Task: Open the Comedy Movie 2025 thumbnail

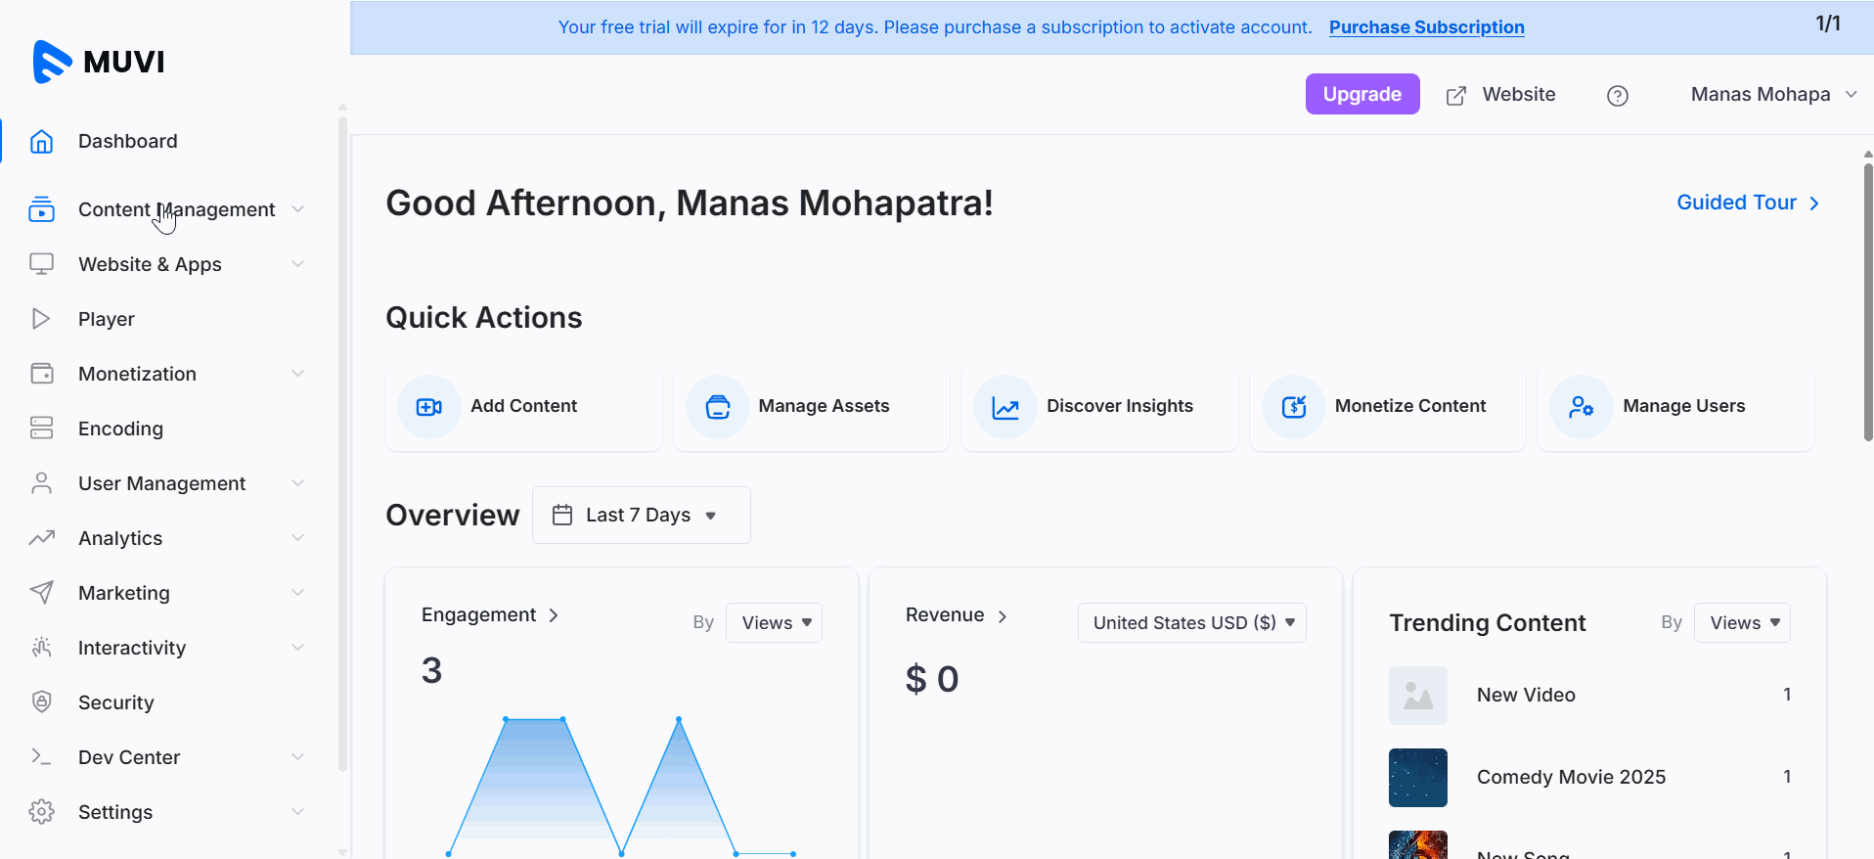Action: point(1417,777)
